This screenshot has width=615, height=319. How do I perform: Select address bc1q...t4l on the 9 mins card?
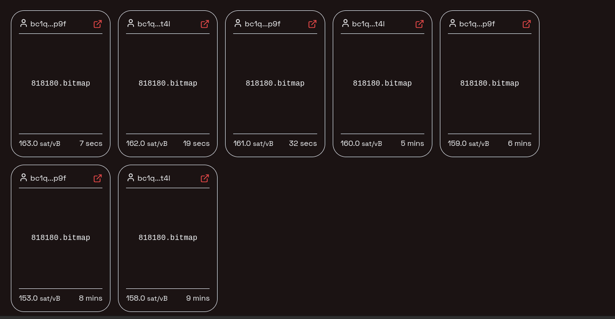click(x=154, y=178)
